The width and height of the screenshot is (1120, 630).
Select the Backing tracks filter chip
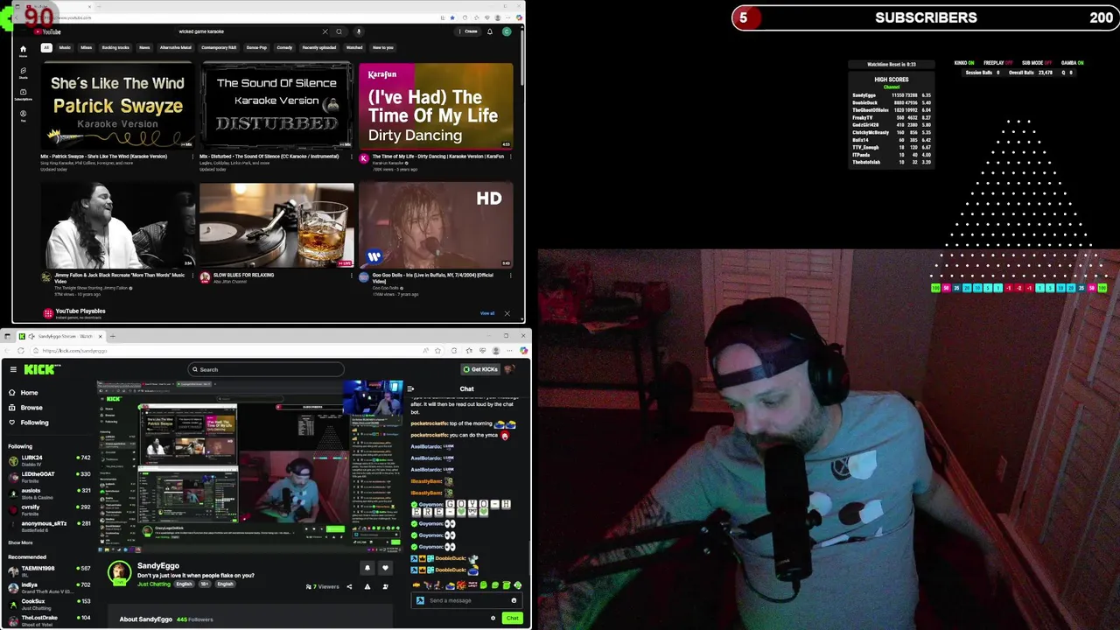(115, 47)
